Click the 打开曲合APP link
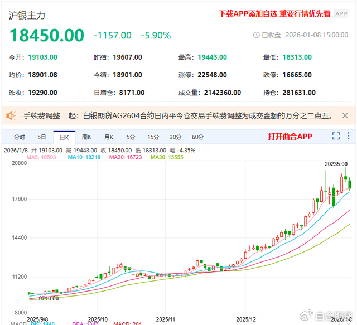Screen dimensions: 357x325 [x=290, y=137]
